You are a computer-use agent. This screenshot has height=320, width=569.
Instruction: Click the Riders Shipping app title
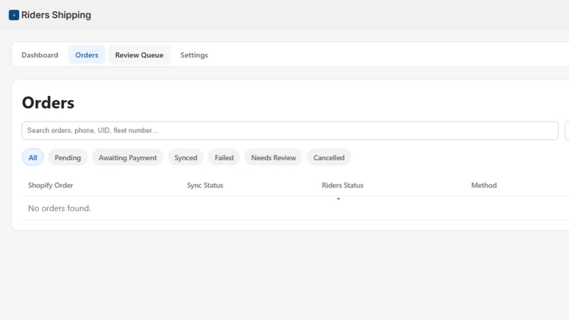pos(56,15)
